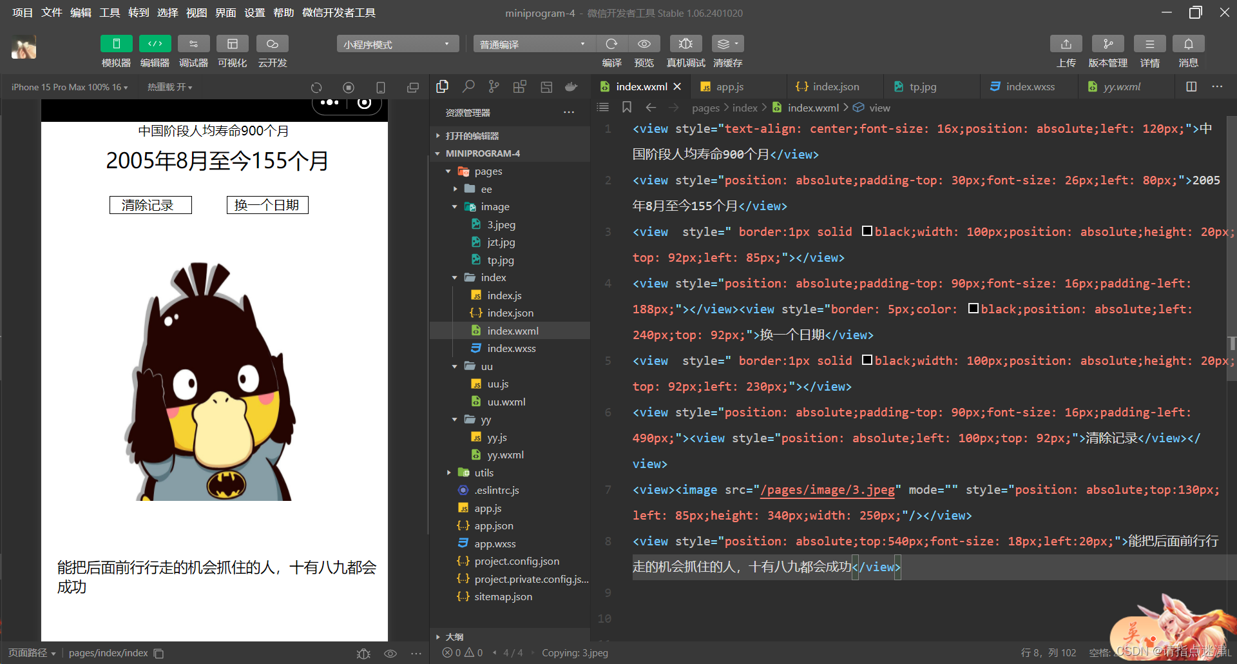The image size is (1237, 664).
Task: Open project.config.json in the file tree
Action: coord(517,561)
